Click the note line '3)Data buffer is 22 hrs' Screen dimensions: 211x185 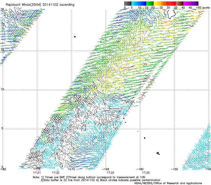(100, 180)
